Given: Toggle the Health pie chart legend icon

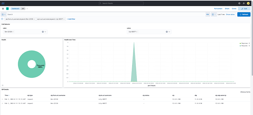Looking at the screenshot, I should click(x=2, y=86).
